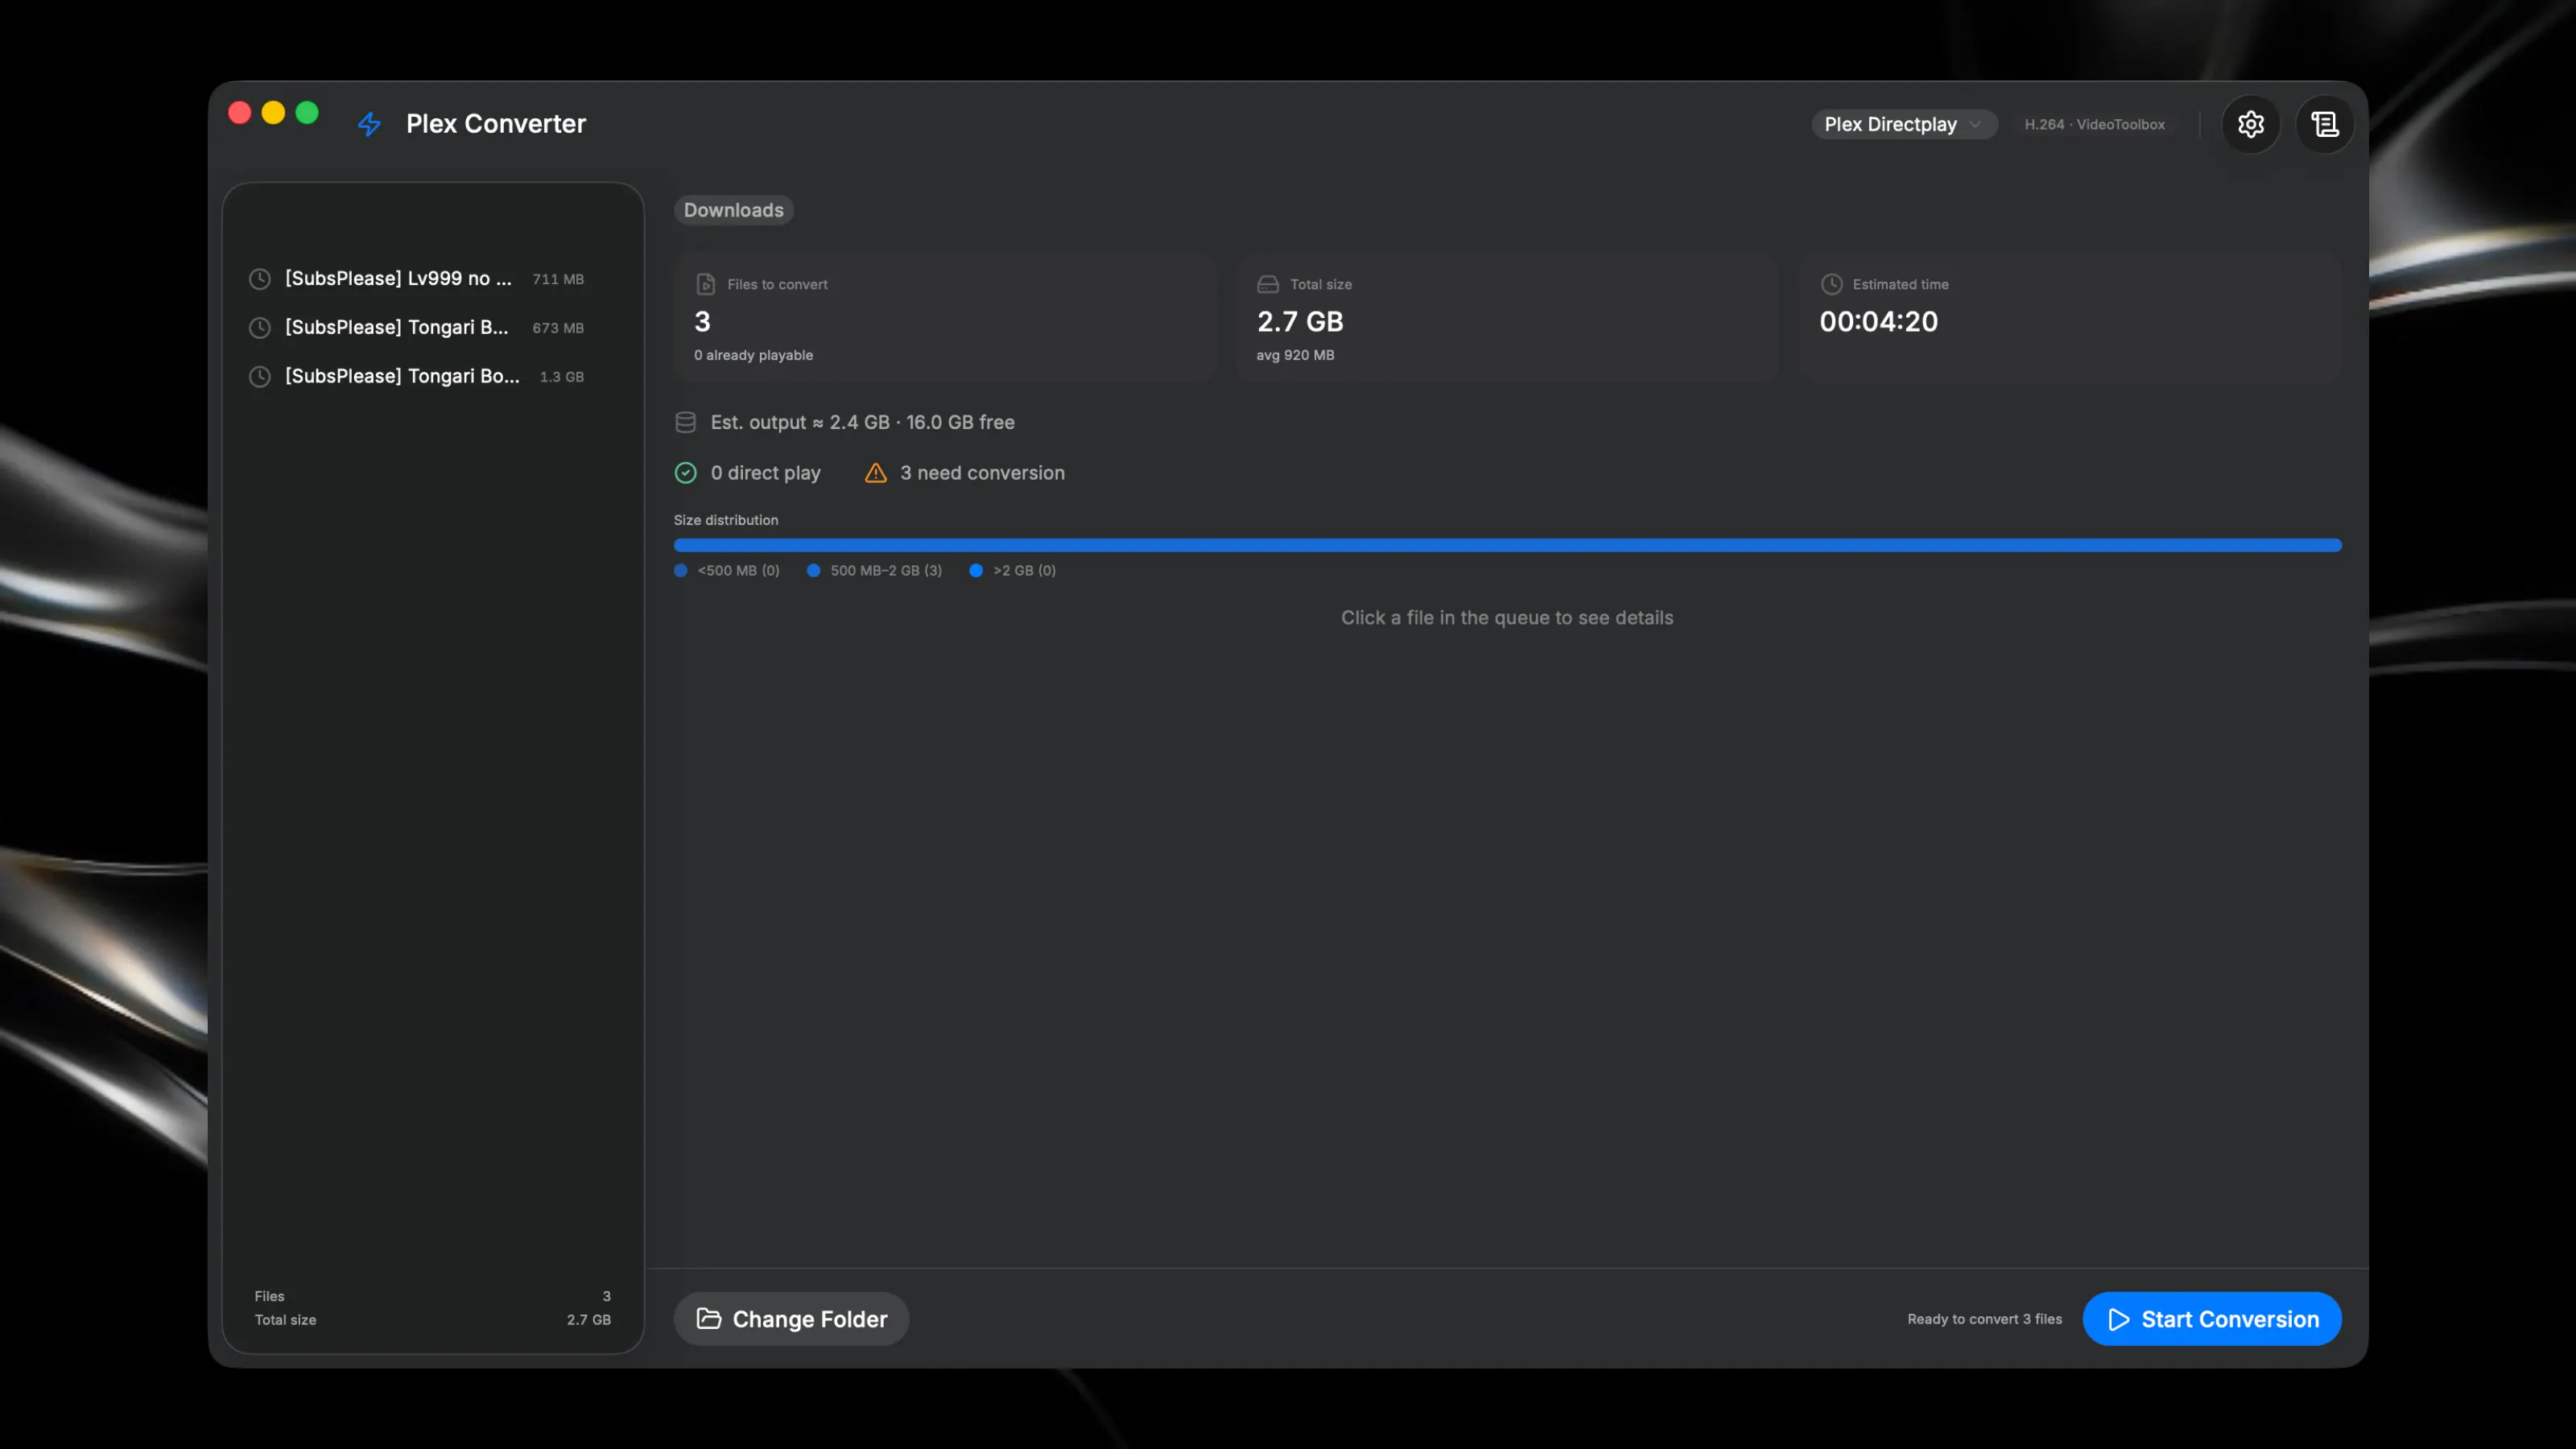Image resolution: width=2576 pixels, height=1449 pixels.
Task: Click the Plex Converter title text
Action: (495, 124)
